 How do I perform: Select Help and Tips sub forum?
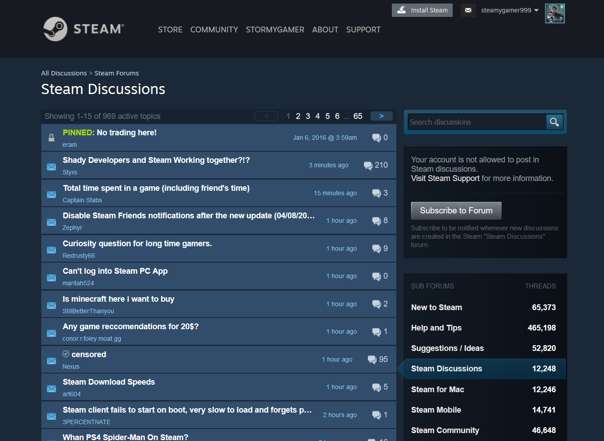[x=436, y=328]
